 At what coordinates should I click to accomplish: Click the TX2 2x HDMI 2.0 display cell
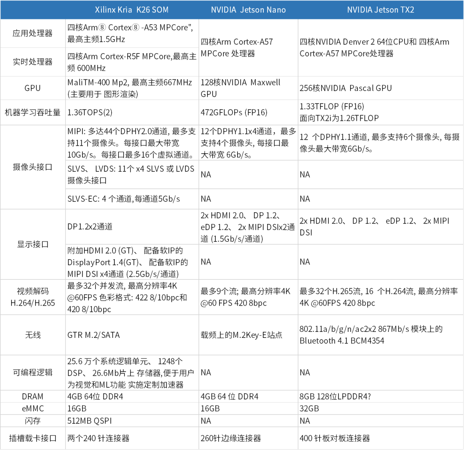[381, 227]
